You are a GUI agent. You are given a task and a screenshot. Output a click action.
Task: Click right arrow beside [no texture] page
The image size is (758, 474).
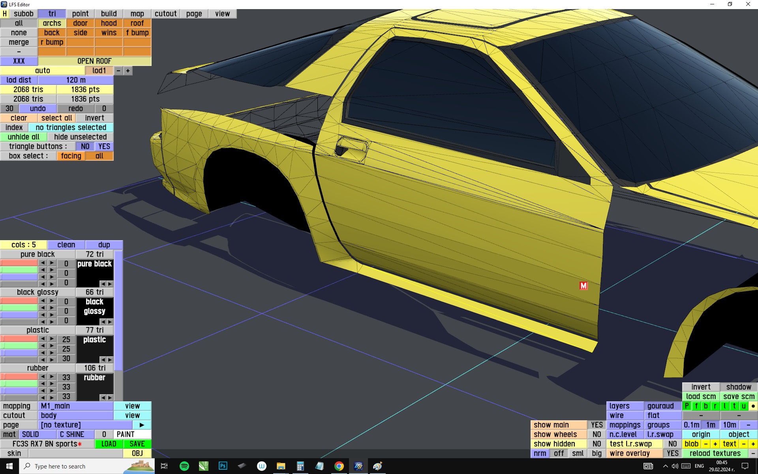point(142,425)
